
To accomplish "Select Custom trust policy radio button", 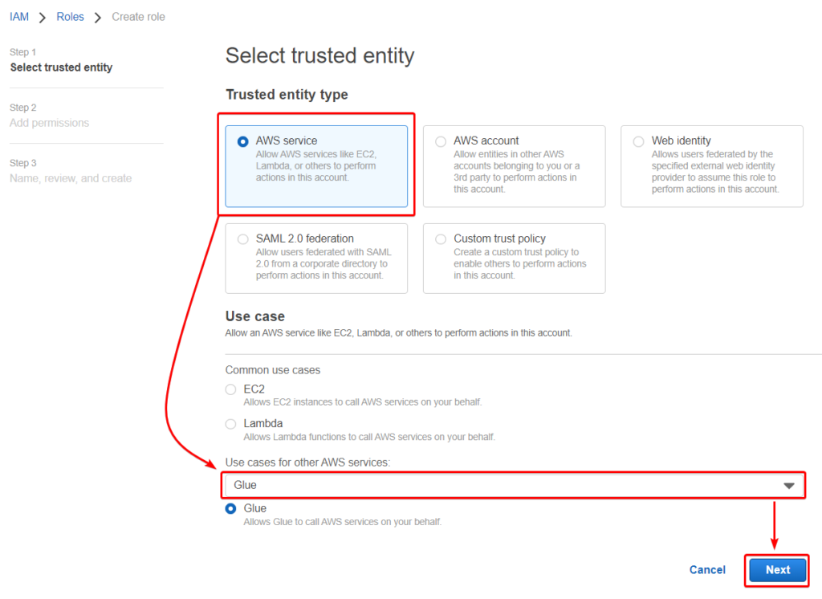I will click(441, 239).
